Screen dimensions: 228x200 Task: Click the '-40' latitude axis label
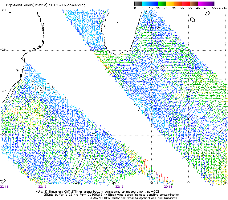tap(3, 181)
